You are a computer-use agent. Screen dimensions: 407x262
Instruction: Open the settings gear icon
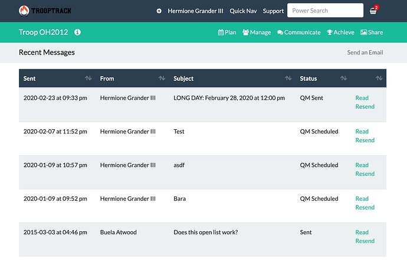[159, 11]
